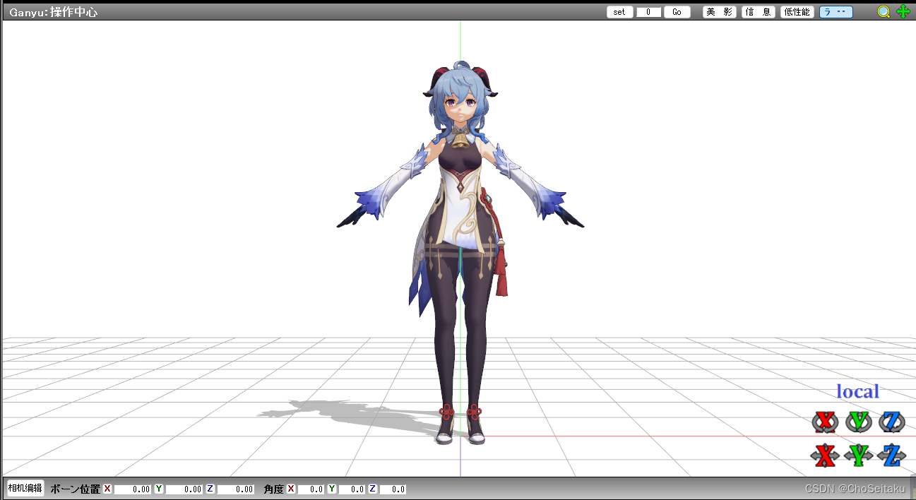Toggle the 低性能 low-performance mode button
The image size is (916, 500).
tap(797, 12)
